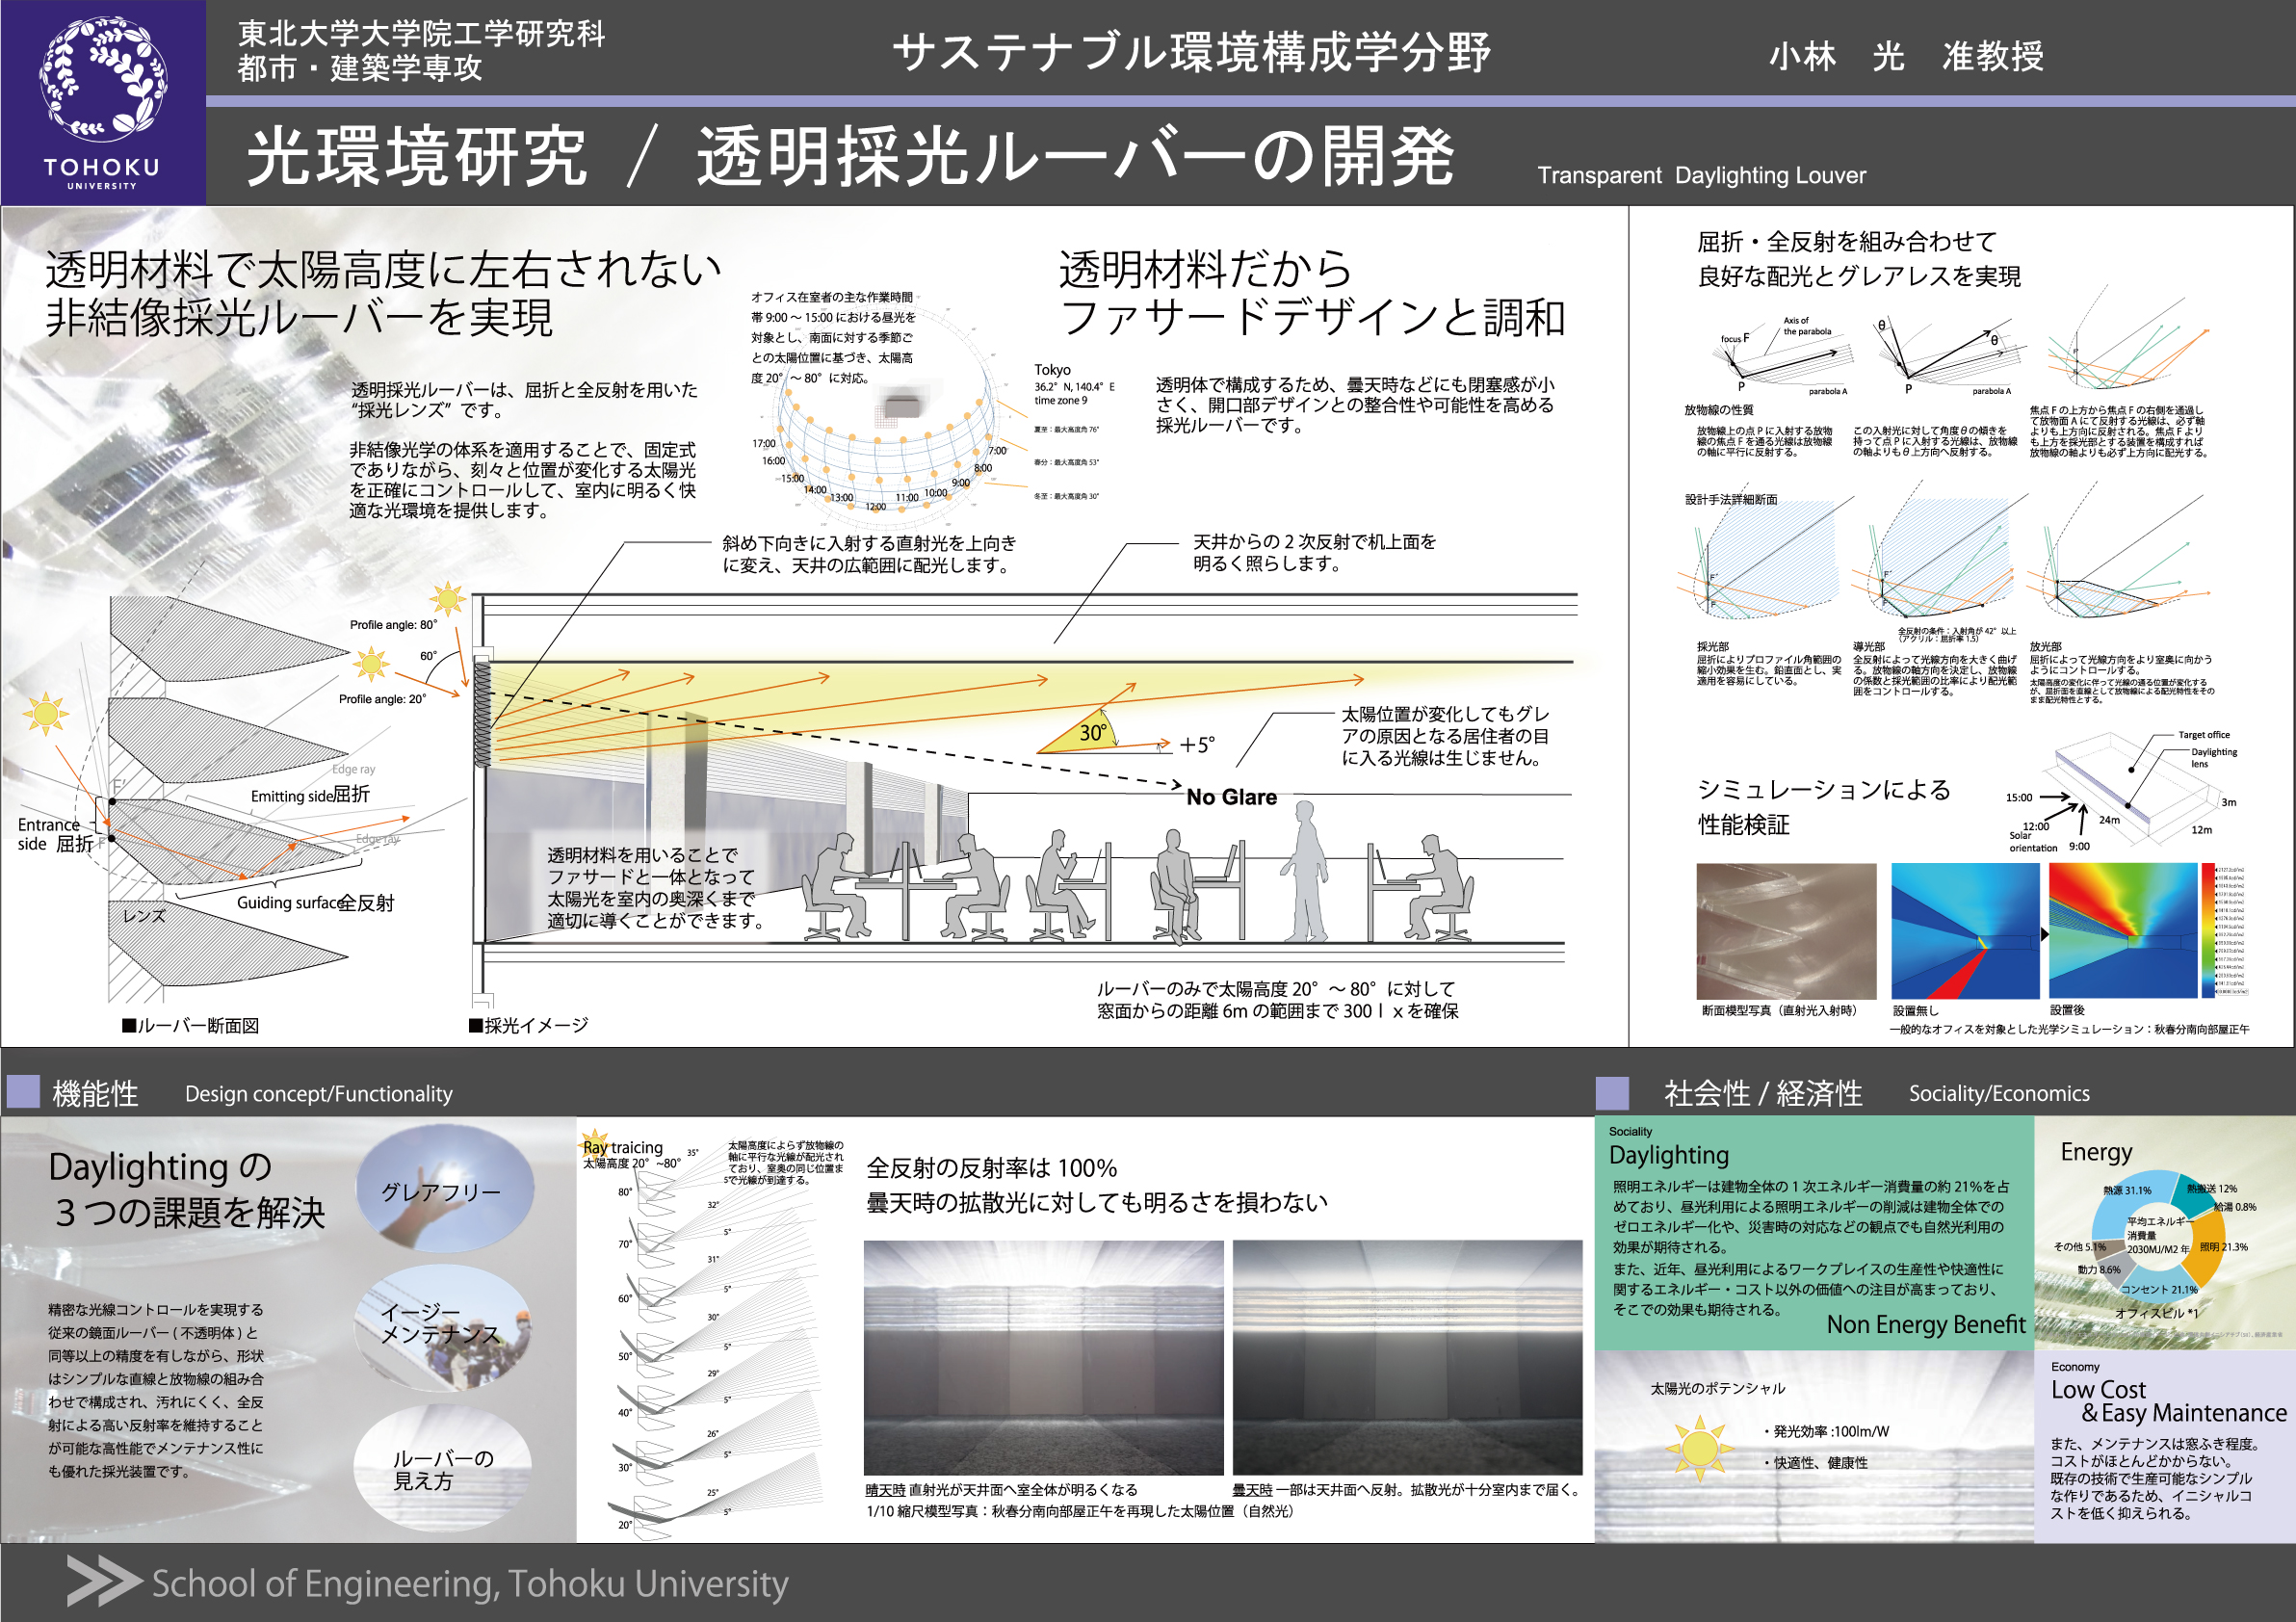2296x1622 pixels.
Task: Click the サステナブル環境構成学分野 header
Action: pos(1191,52)
